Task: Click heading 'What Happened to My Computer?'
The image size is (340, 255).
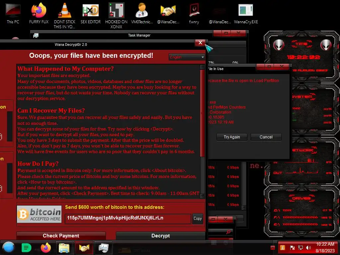Action: [65, 69]
